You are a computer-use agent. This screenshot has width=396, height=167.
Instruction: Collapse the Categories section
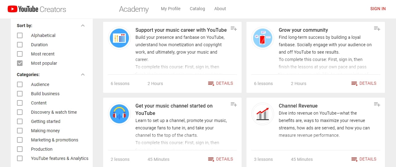pos(82,75)
